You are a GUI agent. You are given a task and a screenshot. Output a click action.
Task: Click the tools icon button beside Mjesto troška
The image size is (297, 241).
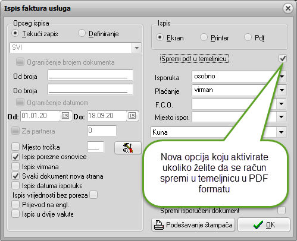128,148
